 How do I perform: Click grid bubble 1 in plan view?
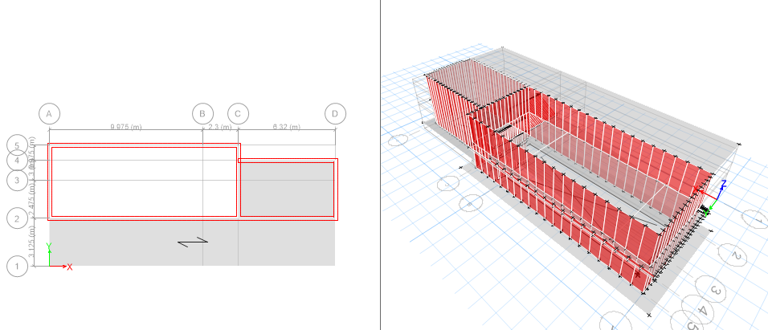(x=17, y=266)
